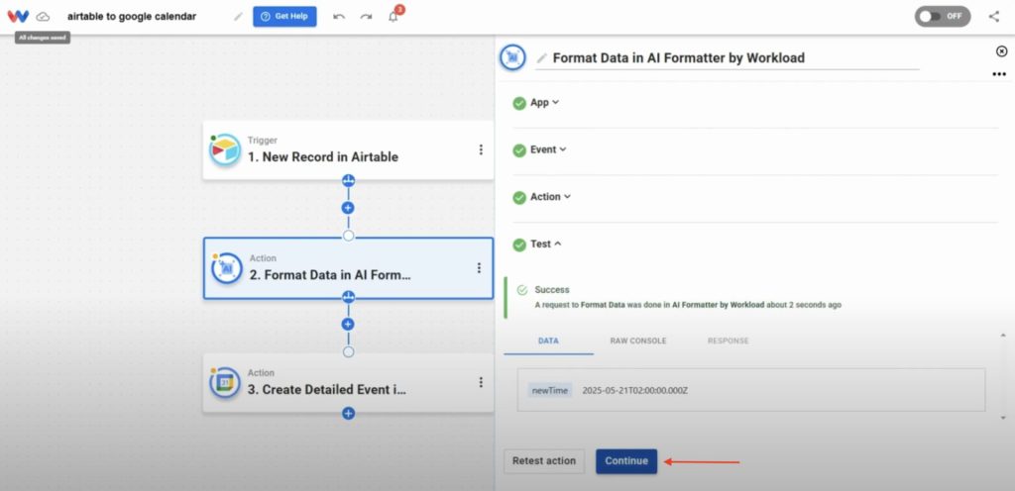This screenshot has width=1015, height=491.
Task: Collapse the Test section
Action: (546, 244)
